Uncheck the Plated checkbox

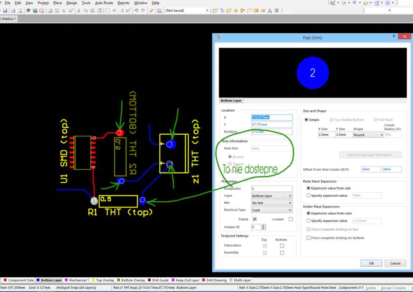click(x=254, y=219)
